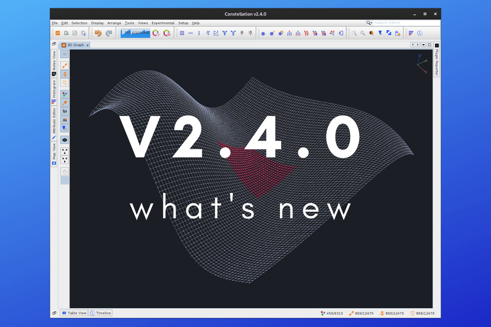
Task: Open the Histogram side panel
Action: point(54,92)
